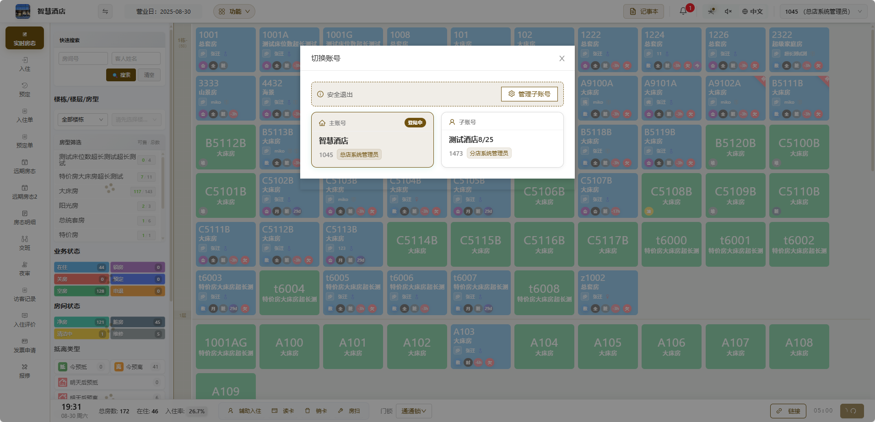The height and width of the screenshot is (422, 875).
Task: Select the 实时房态 sidebar menu item
Action: [25, 38]
